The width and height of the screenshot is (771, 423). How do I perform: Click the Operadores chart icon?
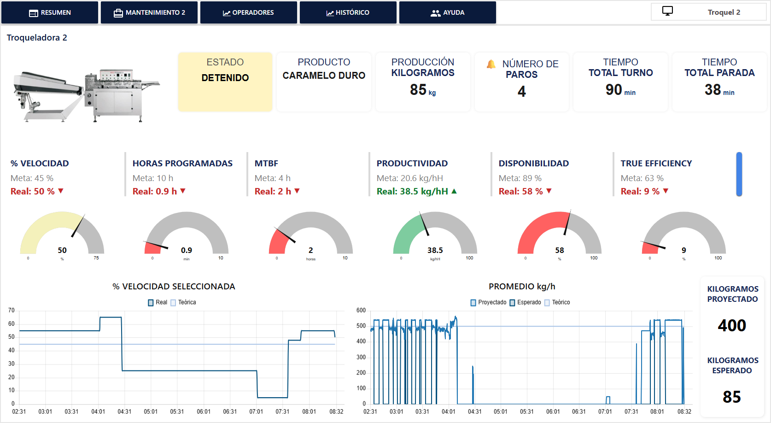click(227, 13)
